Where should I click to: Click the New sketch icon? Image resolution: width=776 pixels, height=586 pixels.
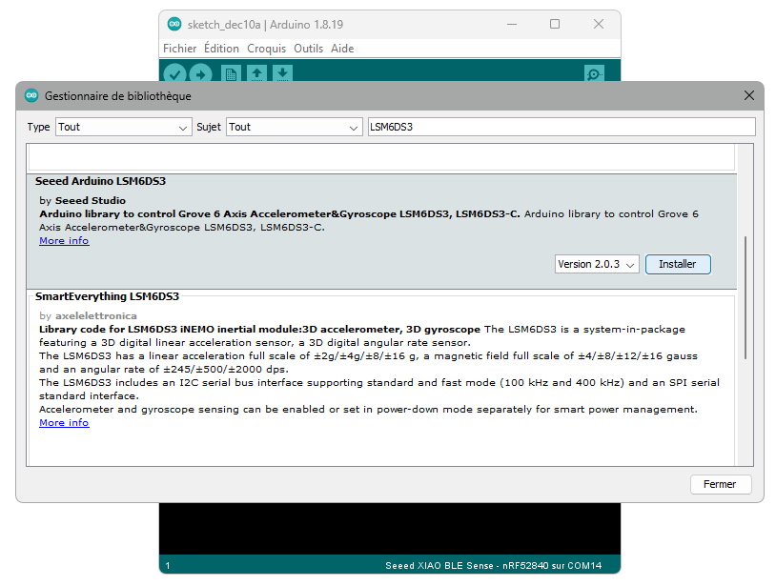coord(231,73)
